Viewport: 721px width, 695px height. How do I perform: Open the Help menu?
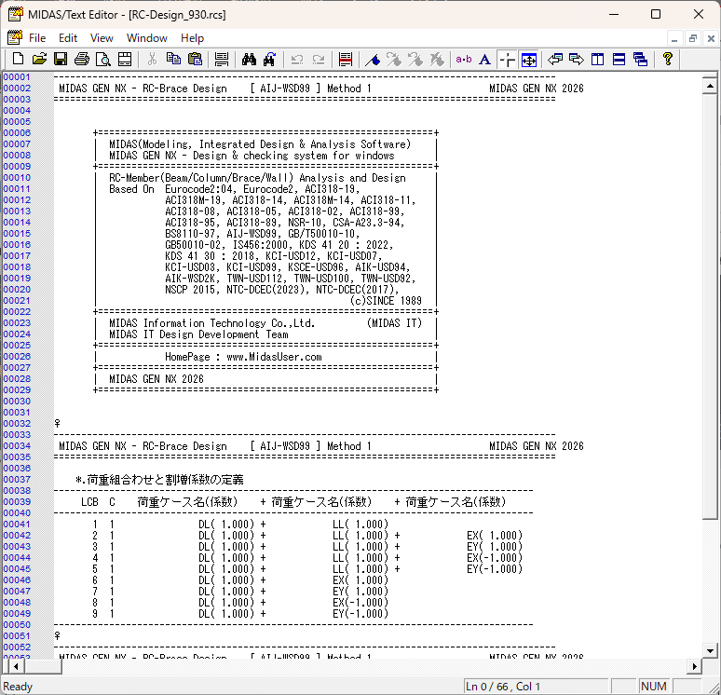coord(192,38)
